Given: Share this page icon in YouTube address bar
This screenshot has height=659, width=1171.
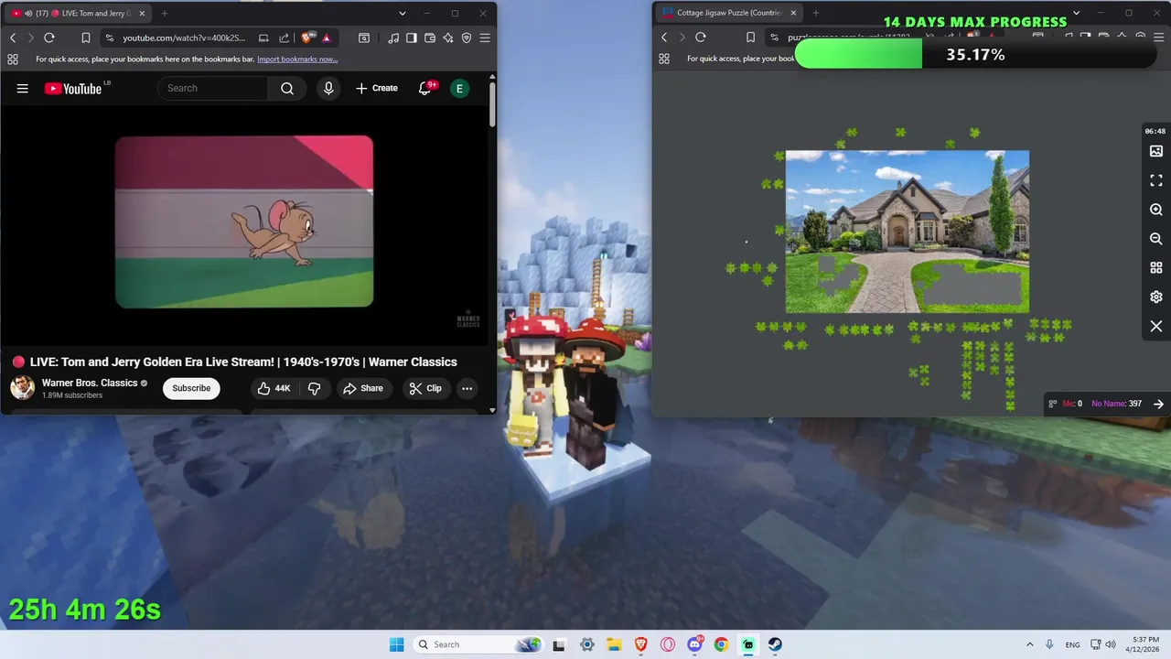Looking at the screenshot, I should (284, 38).
